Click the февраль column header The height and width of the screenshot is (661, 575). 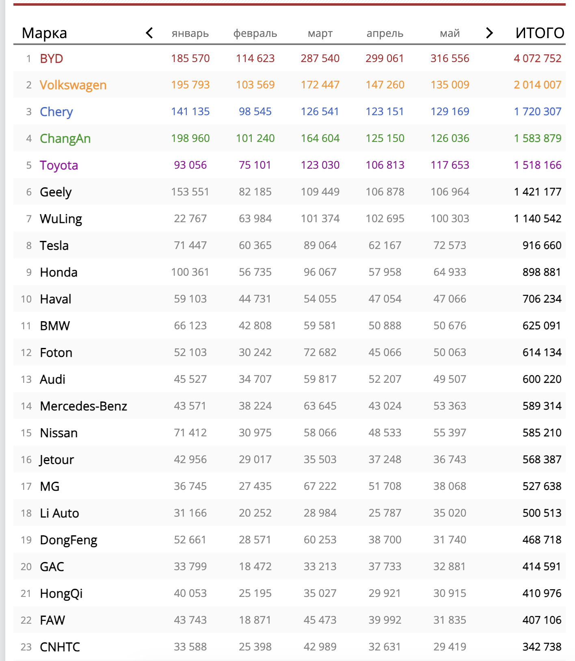[x=255, y=33]
